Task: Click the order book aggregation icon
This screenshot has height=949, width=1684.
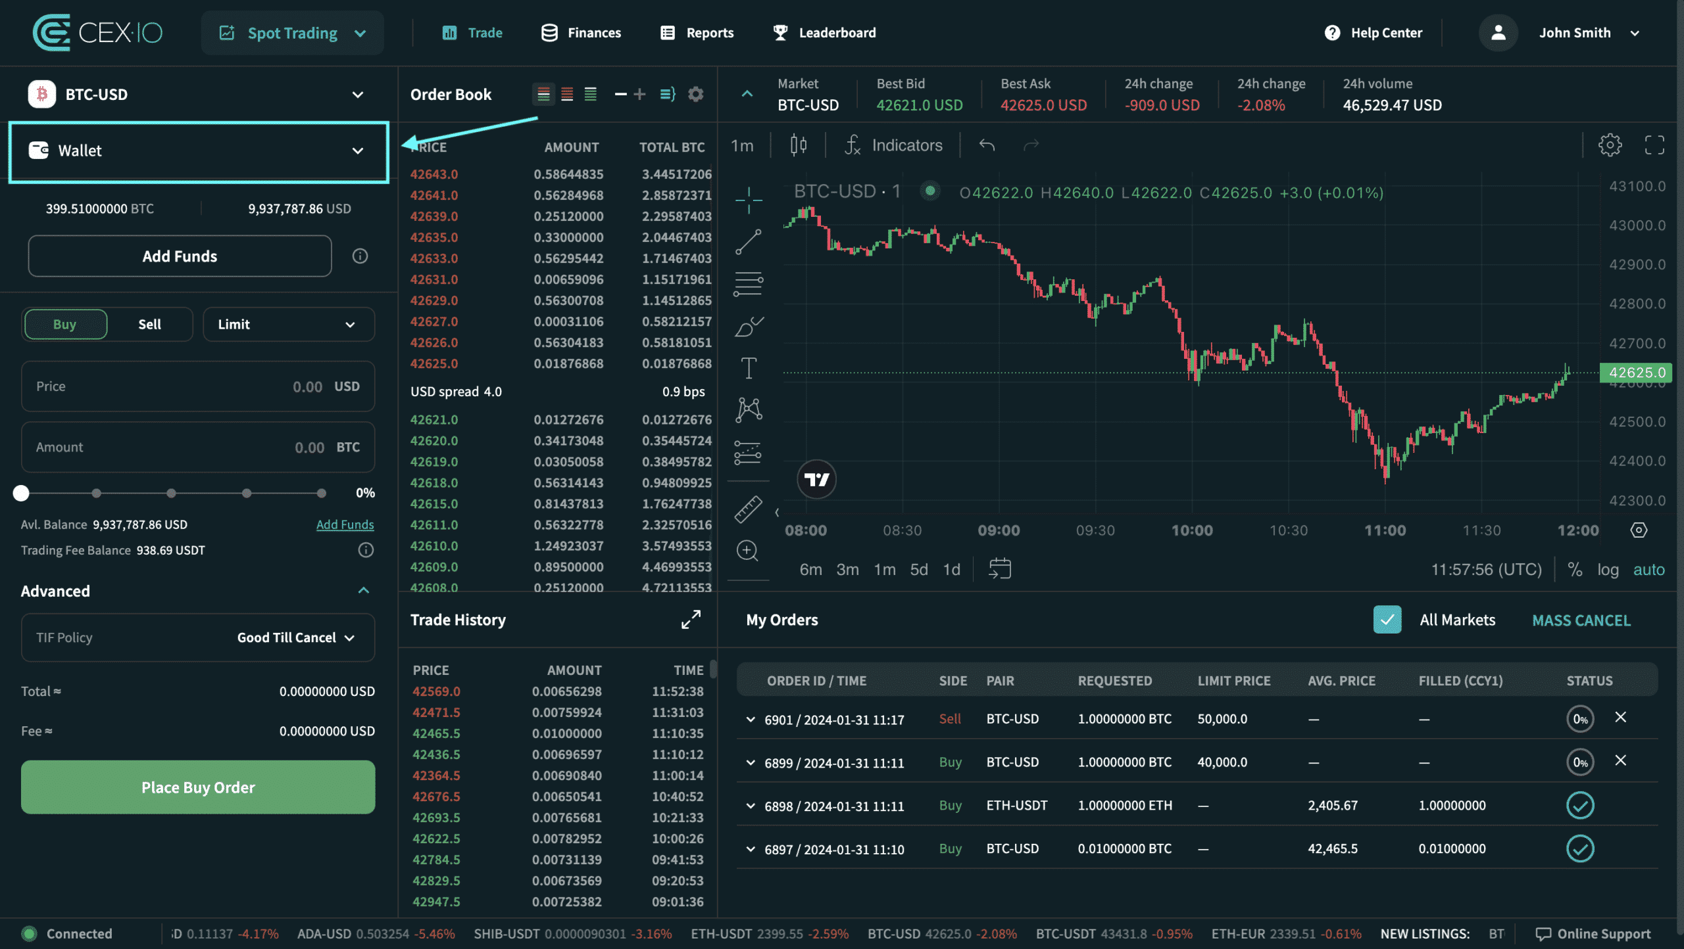Action: (x=668, y=94)
